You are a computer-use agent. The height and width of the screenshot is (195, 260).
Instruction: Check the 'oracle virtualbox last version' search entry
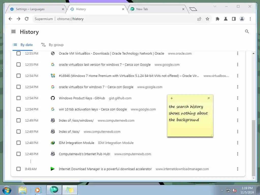(19, 64)
